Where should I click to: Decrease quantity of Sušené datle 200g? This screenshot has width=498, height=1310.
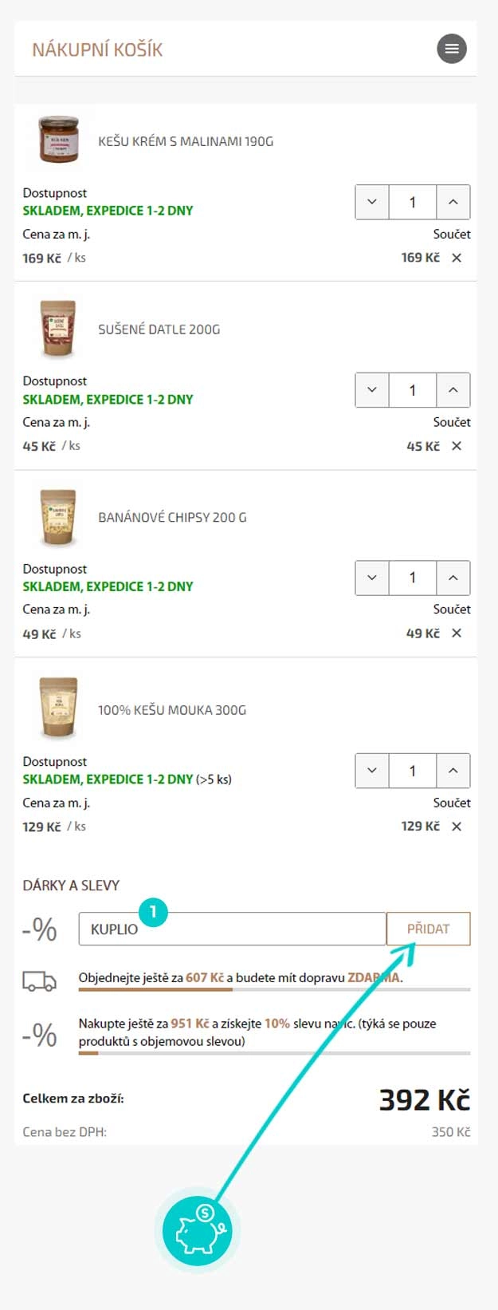(x=371, y=390)
